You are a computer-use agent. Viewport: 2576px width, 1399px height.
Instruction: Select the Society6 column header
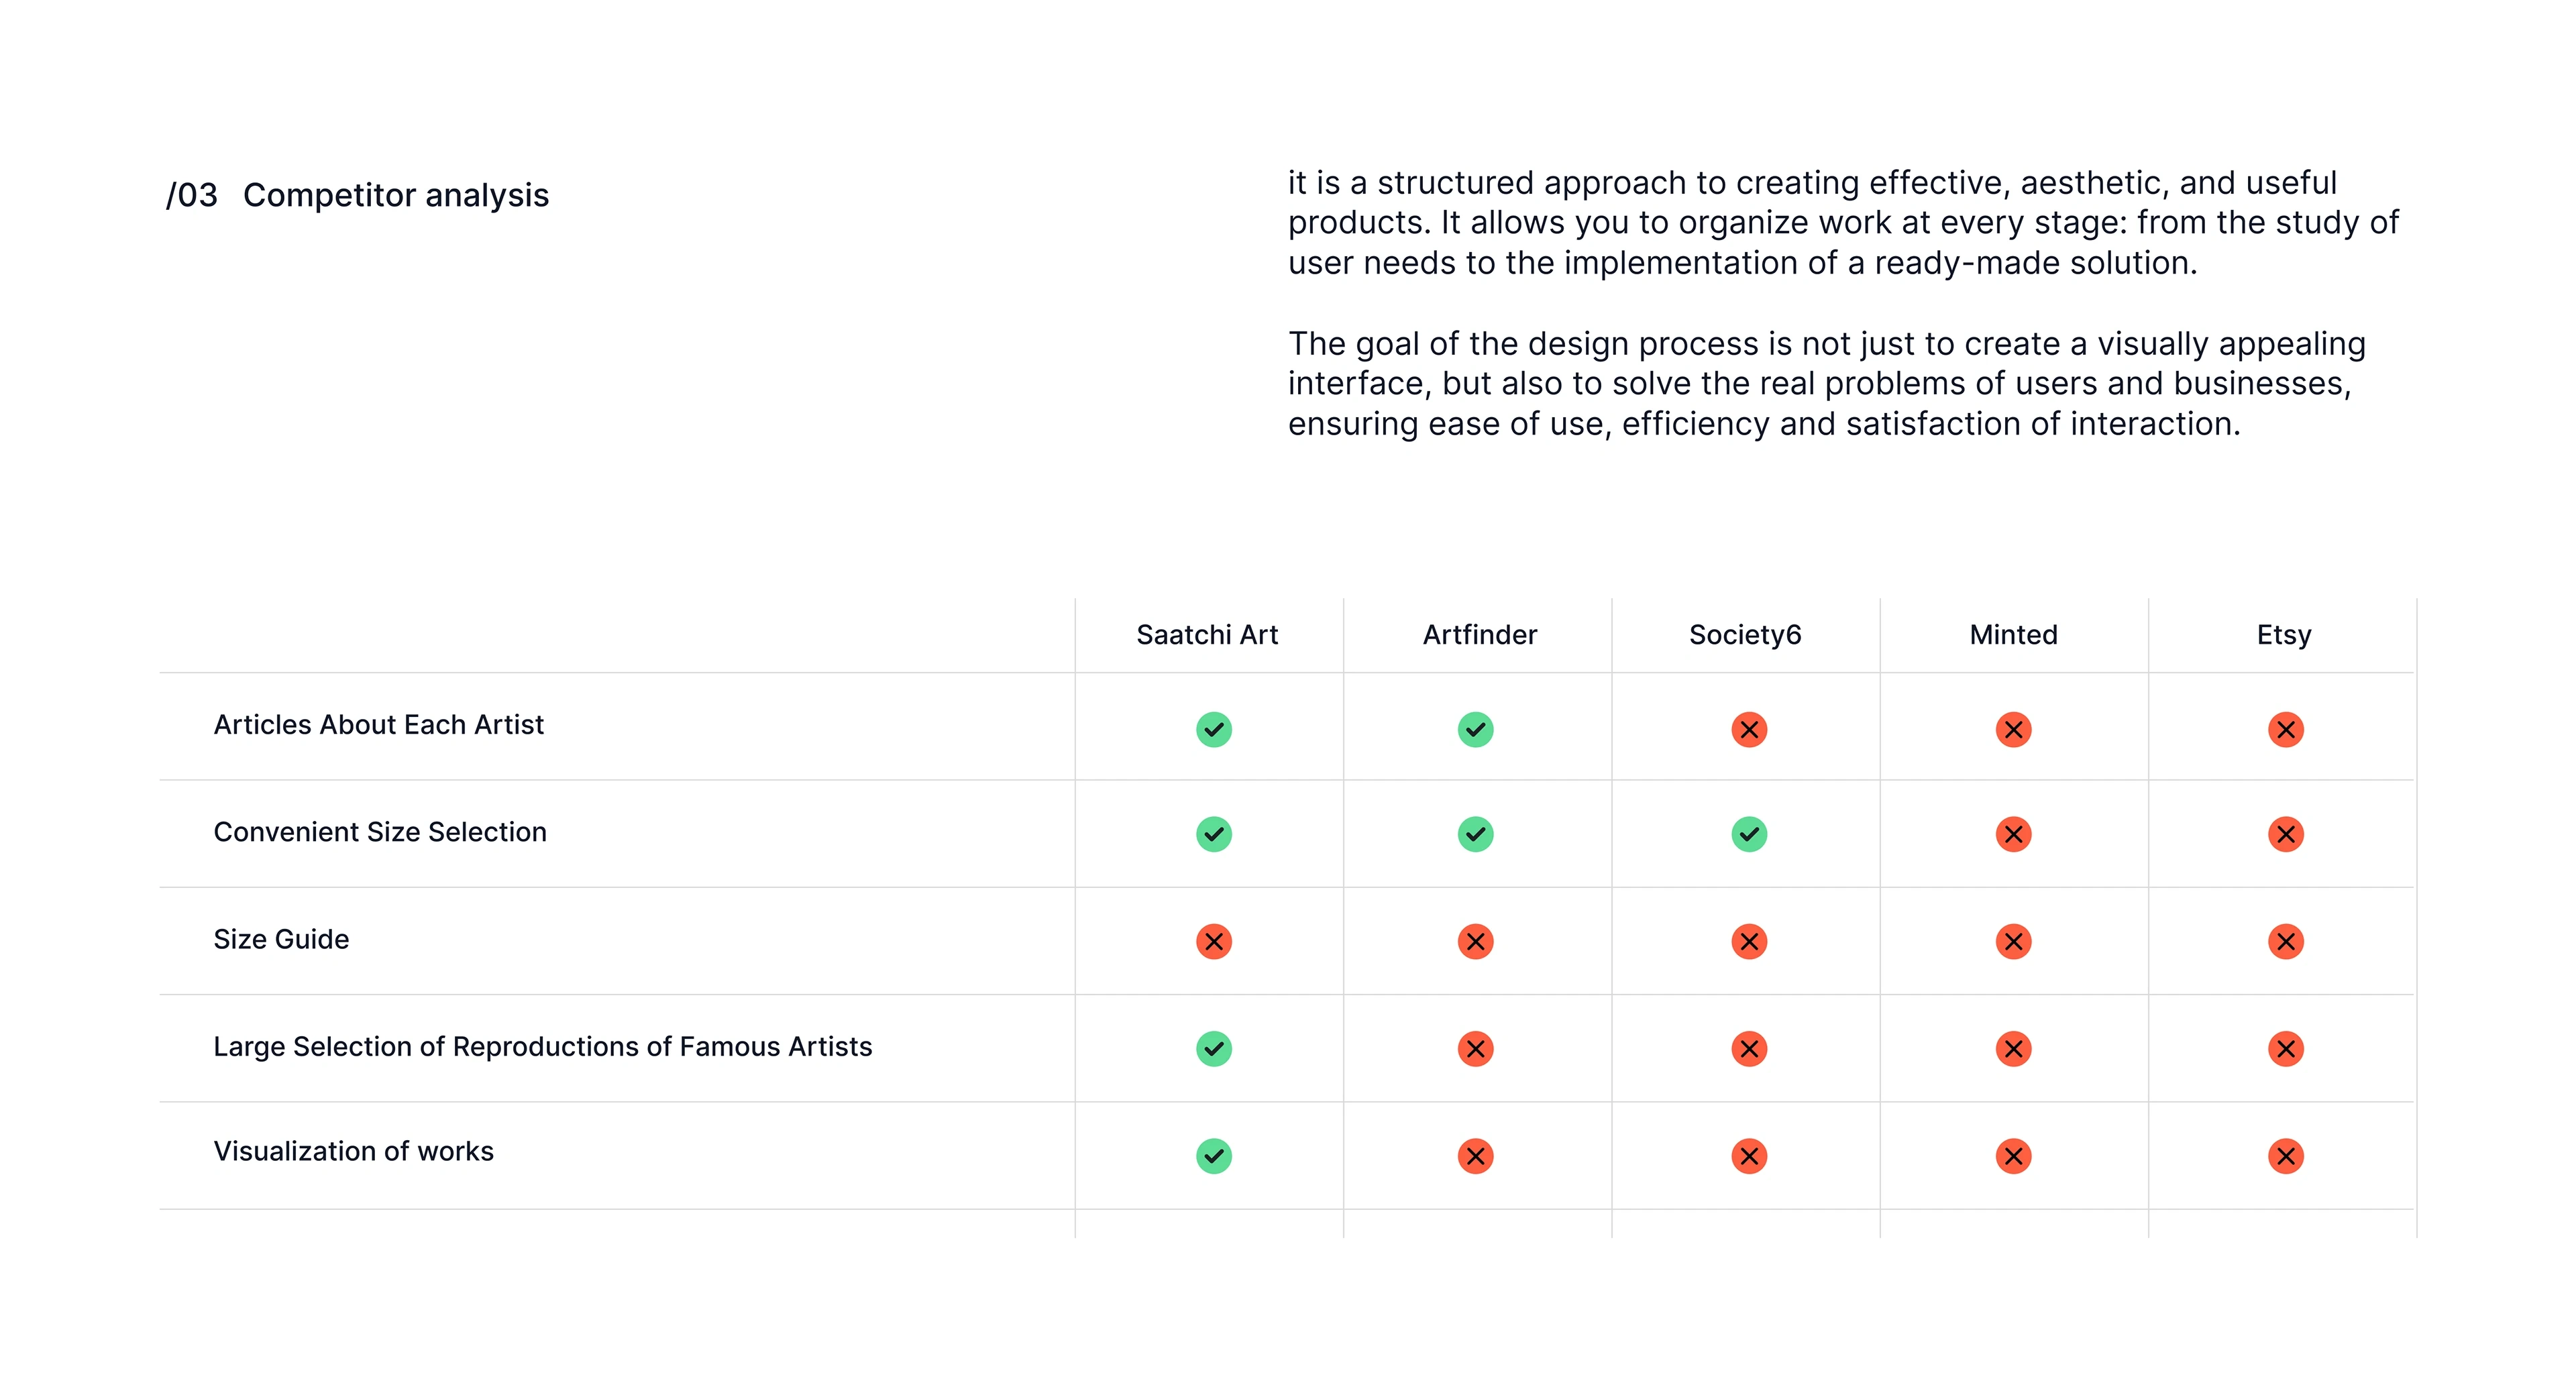pyautogui.click(x=1745, y=635)
